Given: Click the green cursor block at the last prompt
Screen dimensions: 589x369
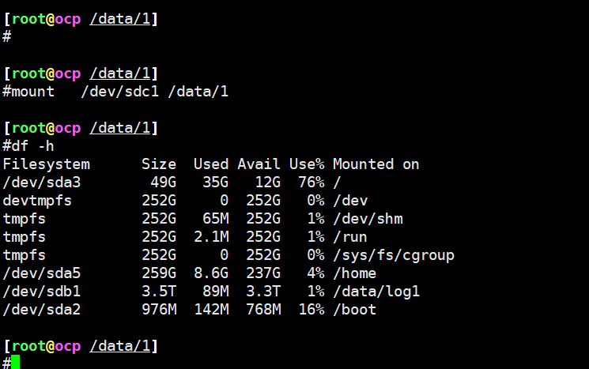Looking at the screenshot, I should (x=15, y=363).
